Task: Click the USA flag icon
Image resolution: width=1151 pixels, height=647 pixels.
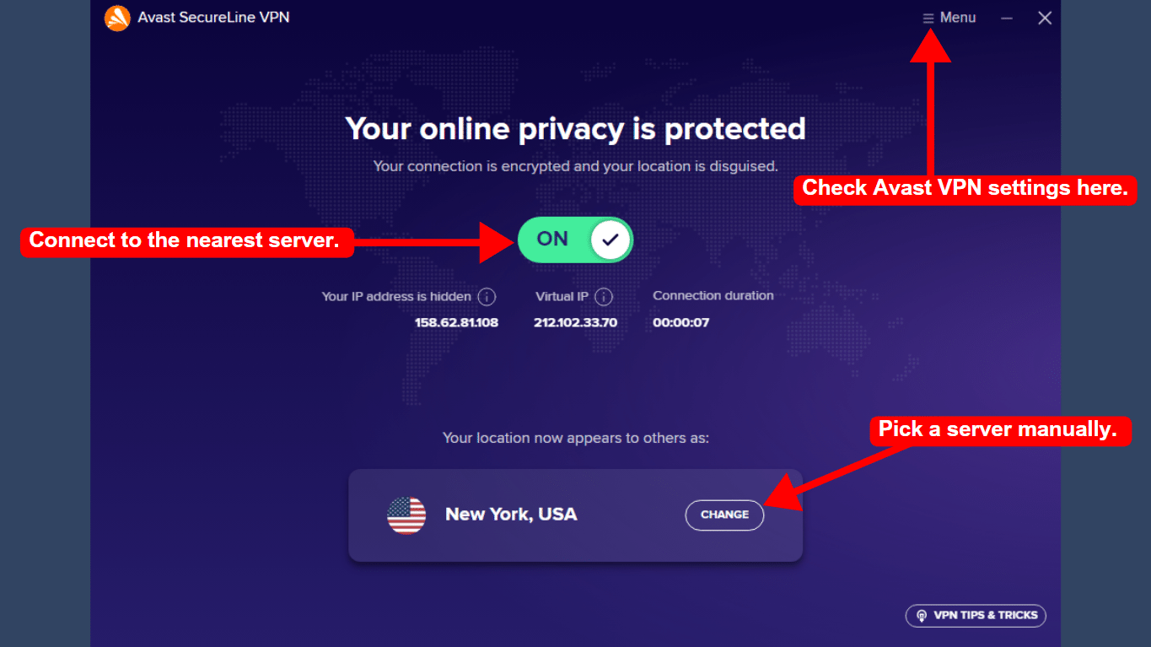Action: pos(406,515)
